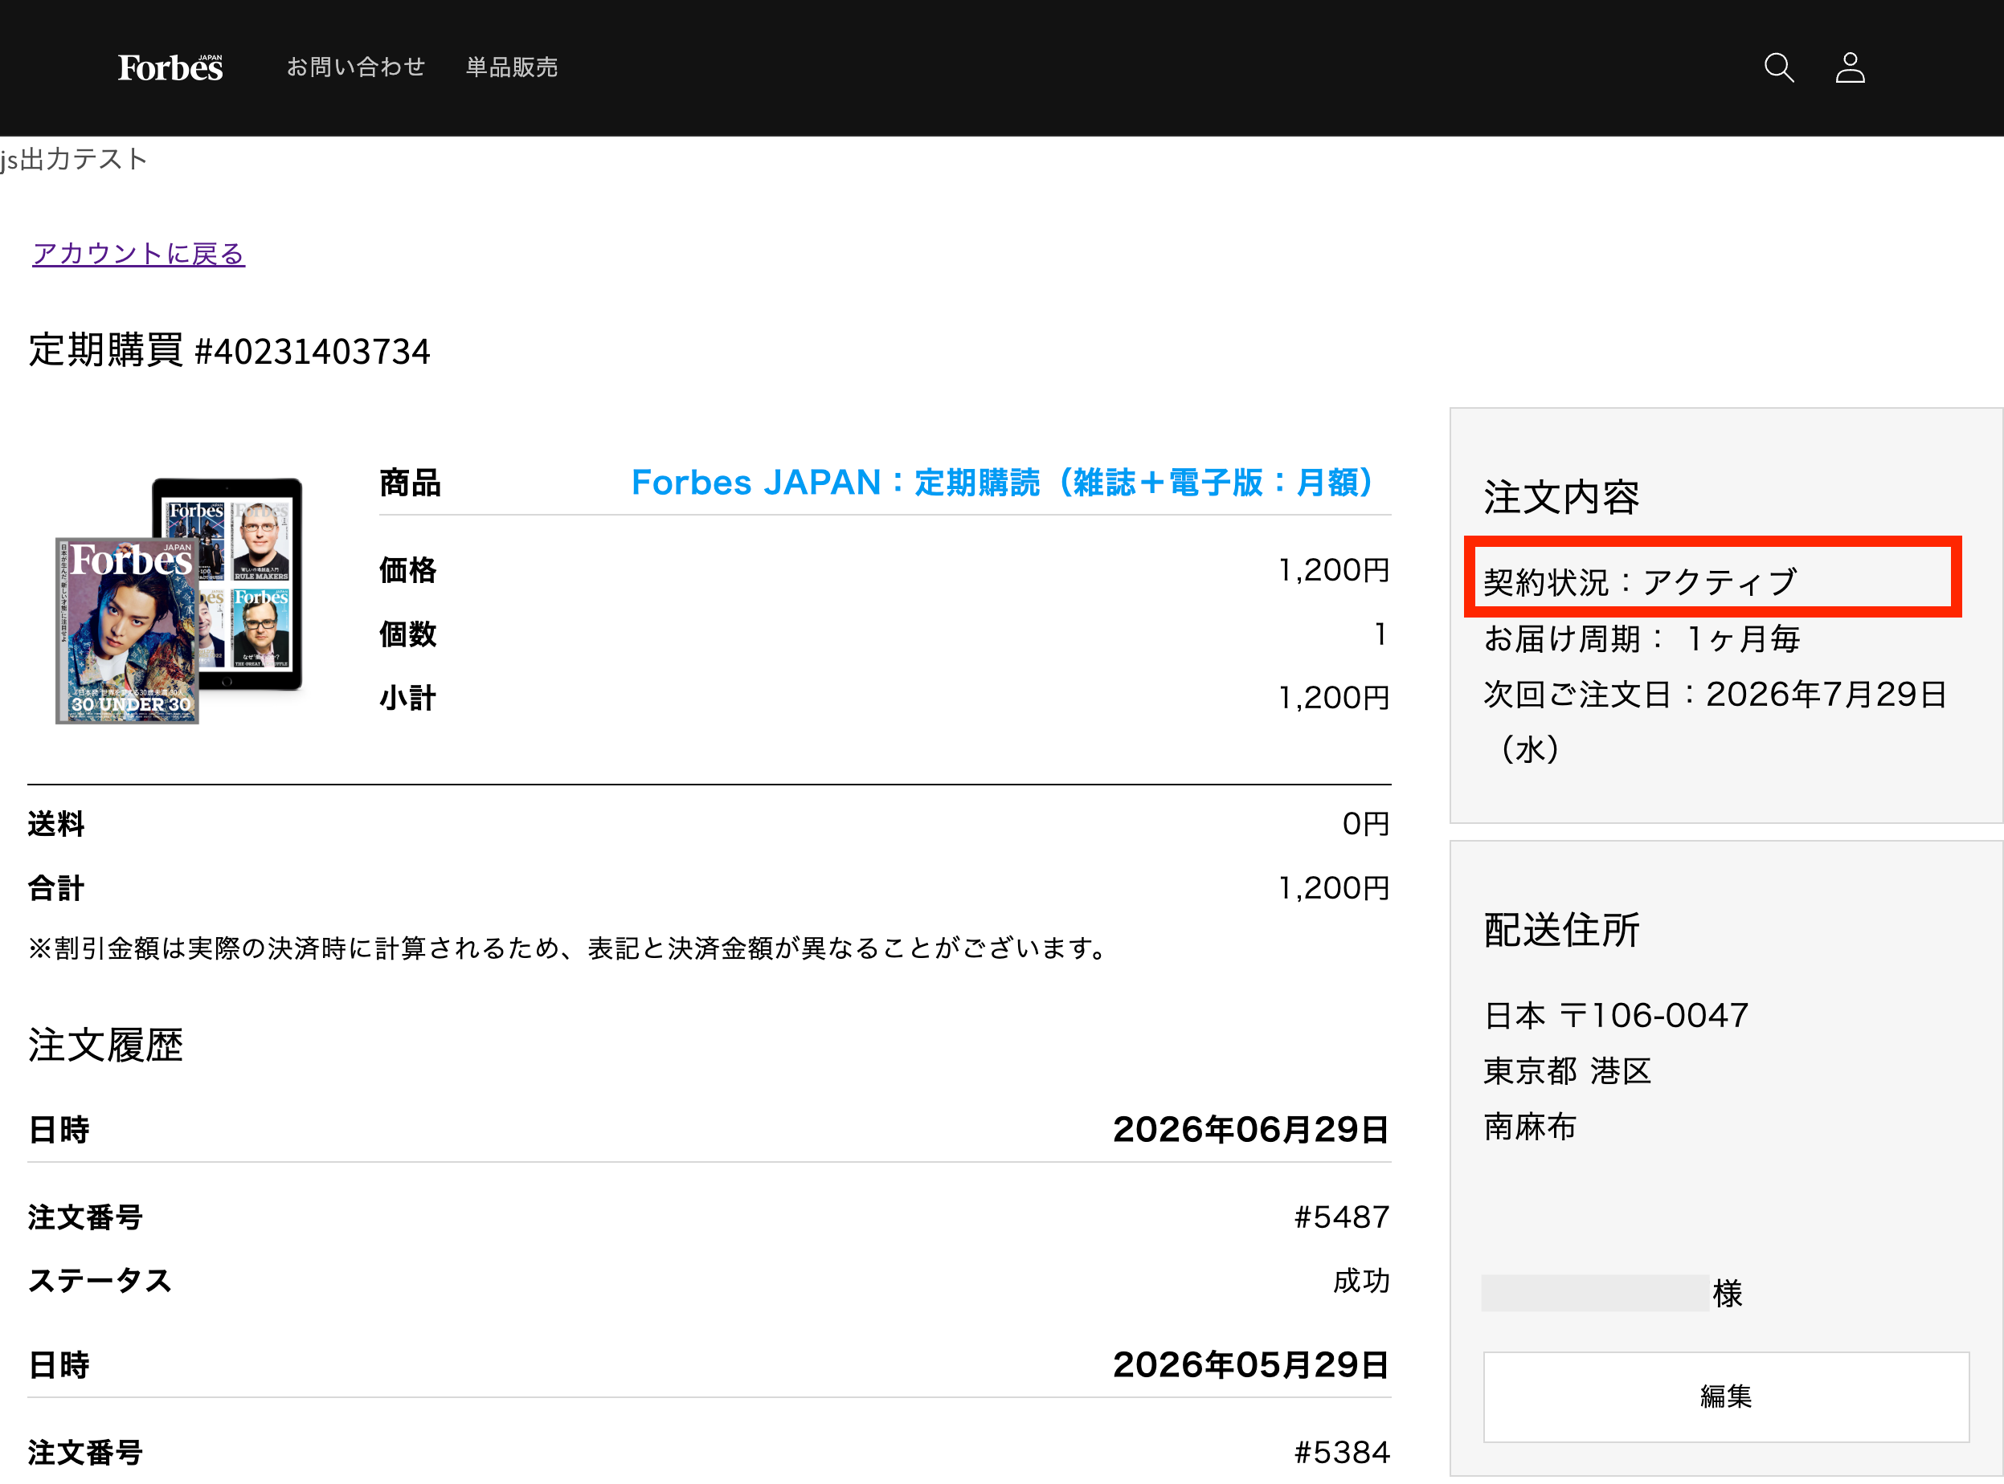Open the お問い合わせ menu item

point(356,67)
